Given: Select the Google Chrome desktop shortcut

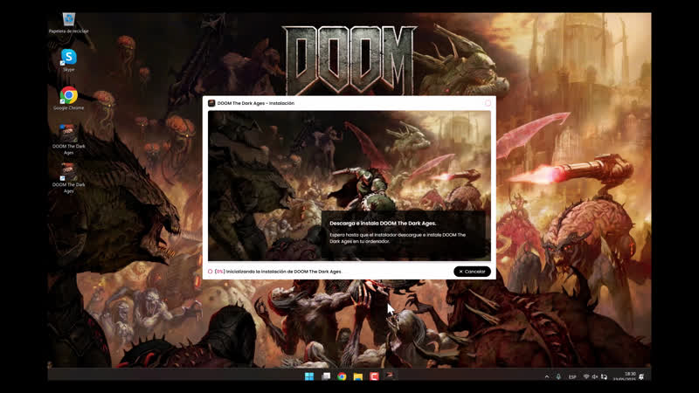Looking at the screenshot, I should click(x=68, y=99).
